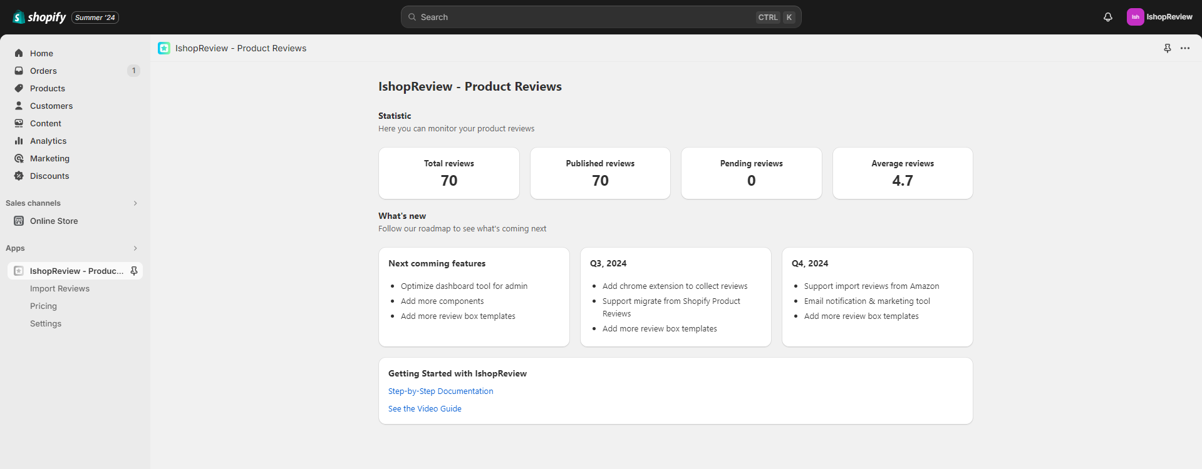Click the Discounts badge icon

19,176
